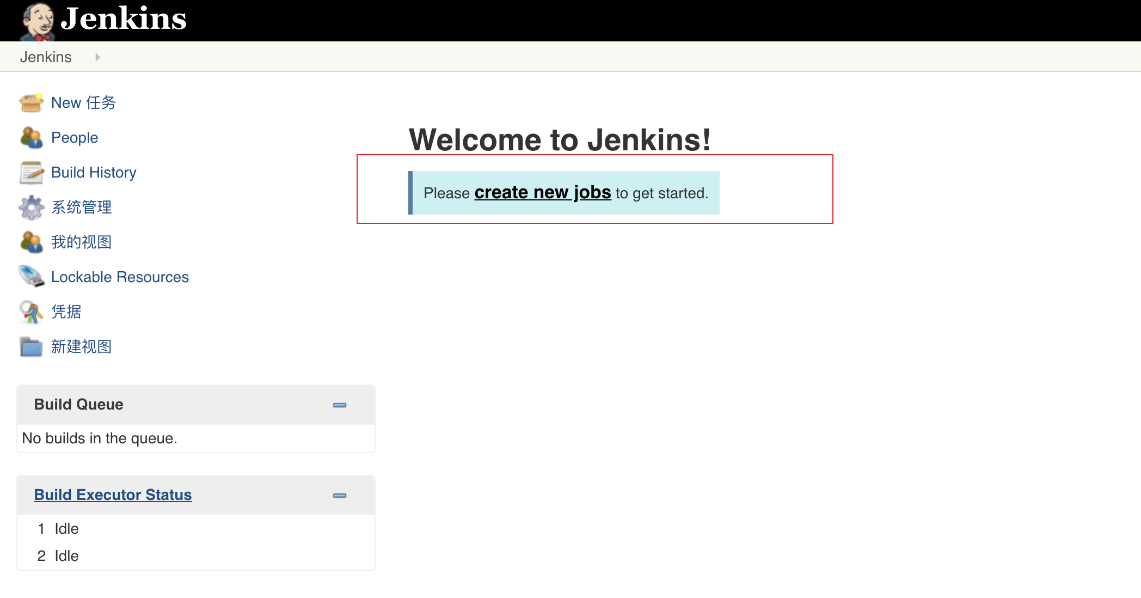Viewport: 1141px width, 598px height.
Task: Open the 系统管理 link
Action: [82, 208]
